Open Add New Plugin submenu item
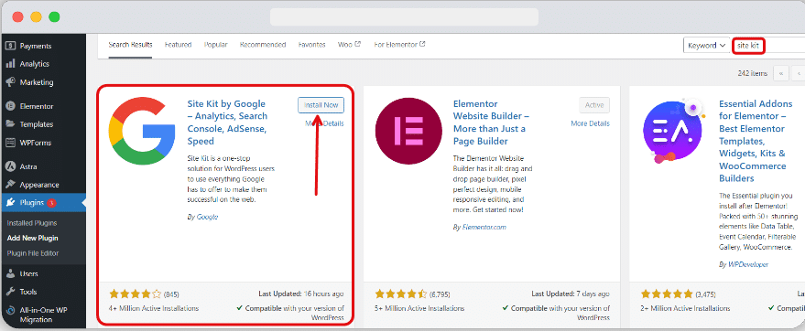This screenshot has width=805, height=331. [32, 239]
